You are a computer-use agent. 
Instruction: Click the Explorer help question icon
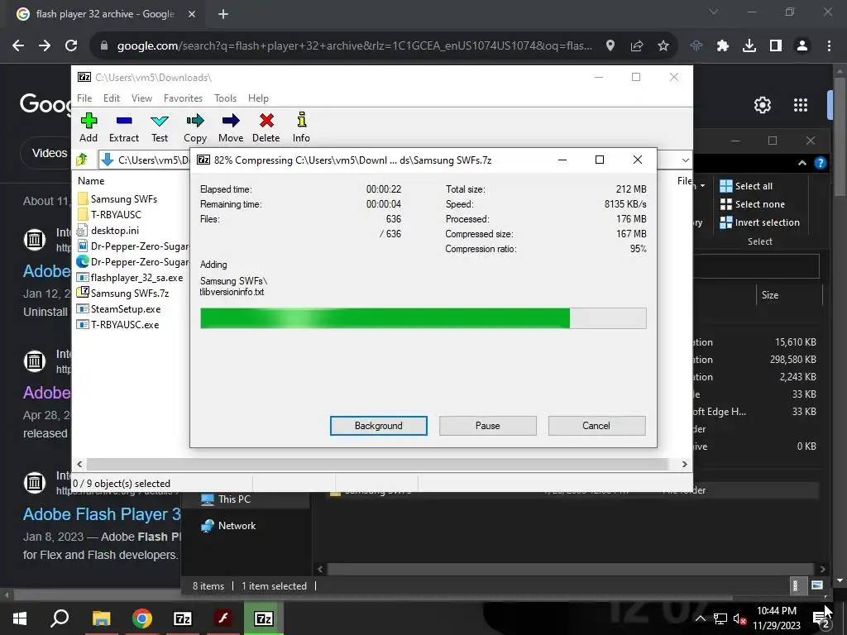(820, 163)
